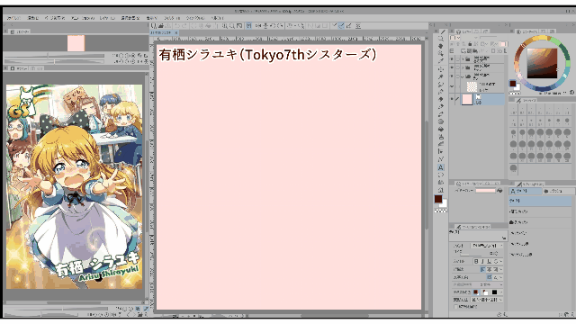
Task: Open the text direction row dropdown arrow
Action: (x=501, y=277)
